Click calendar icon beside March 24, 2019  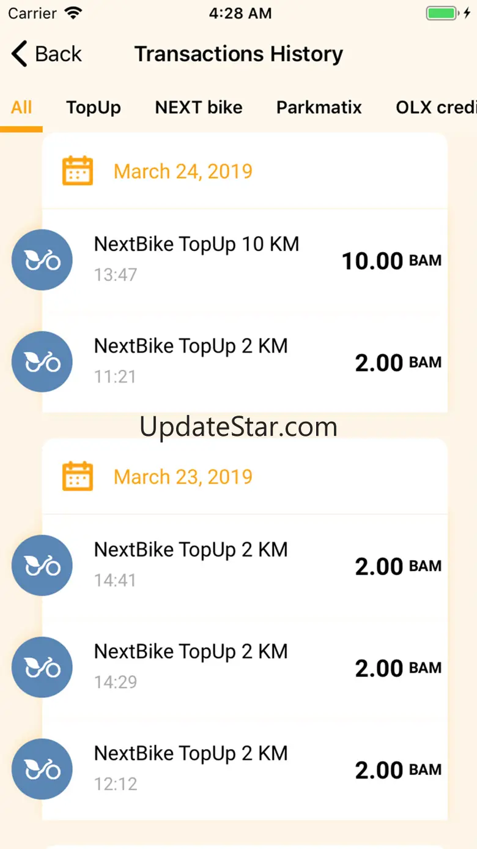click(78, 171)
